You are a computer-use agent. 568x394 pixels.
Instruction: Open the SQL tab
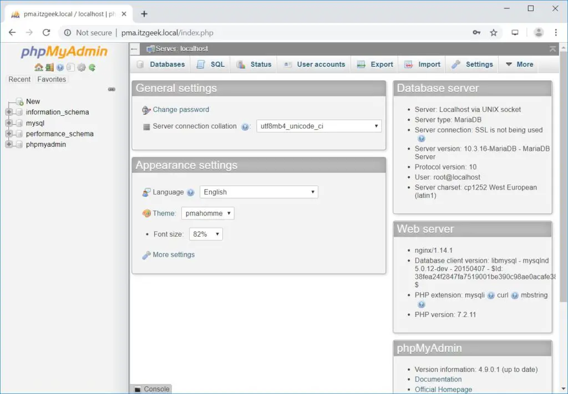click(x=210, y=64)
